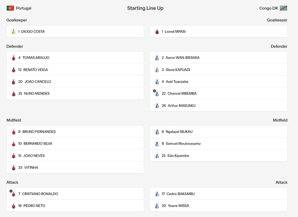Click Portugal's Midfield section label
298x217 pixels.
[x=14, y=120]
